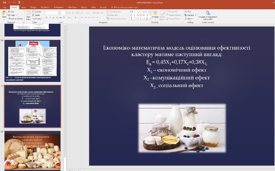This screenshot has height=171, width=275.
Task: Open the File tab
Action: (x=5, y=7)
